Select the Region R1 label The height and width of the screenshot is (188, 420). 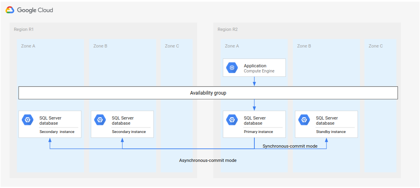[x=24, y=29]
